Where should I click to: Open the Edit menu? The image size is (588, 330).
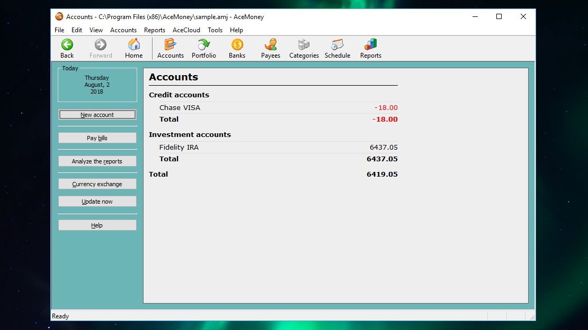[77, 30]
